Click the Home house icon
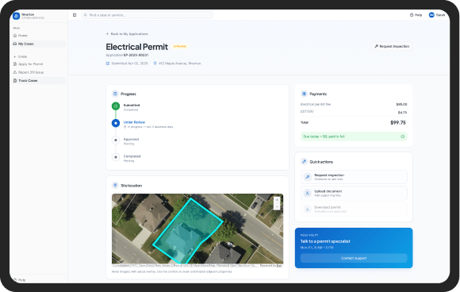The image size is (460, 292). (x=15, y=36)
